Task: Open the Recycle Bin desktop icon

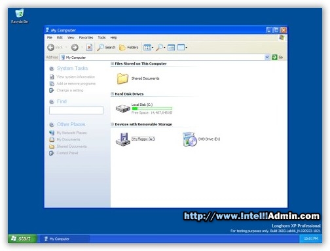Action: click(20, 13)
